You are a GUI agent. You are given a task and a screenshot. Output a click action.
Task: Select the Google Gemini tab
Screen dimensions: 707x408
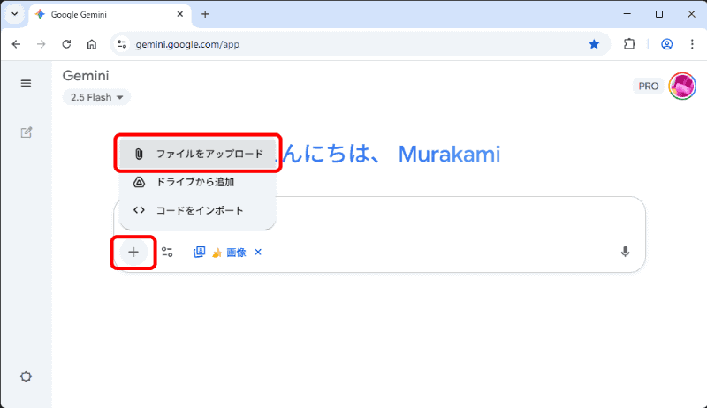pyautogui.click(x=110, y=14)
